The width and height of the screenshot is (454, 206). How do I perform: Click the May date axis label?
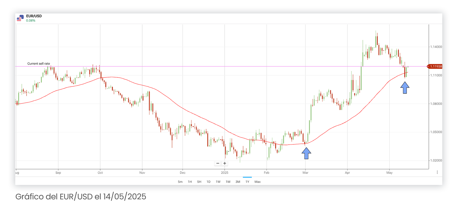[x=389, y=172]
